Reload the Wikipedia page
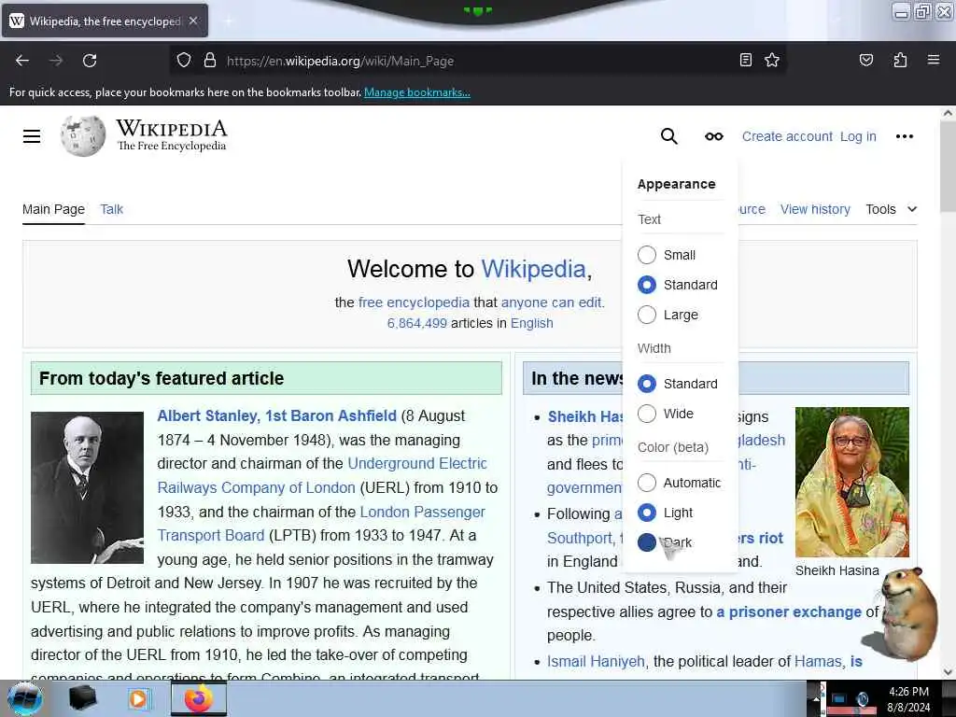This screenshot has width=956, height=717. click(90, 61)
